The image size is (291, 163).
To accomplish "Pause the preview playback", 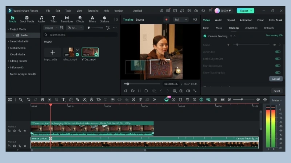I will coord(139,91).
